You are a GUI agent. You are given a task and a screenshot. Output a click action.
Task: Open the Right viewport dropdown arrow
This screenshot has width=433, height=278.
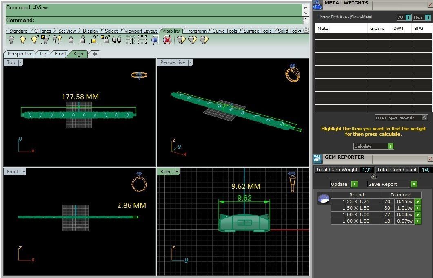(x=177, y=172)
